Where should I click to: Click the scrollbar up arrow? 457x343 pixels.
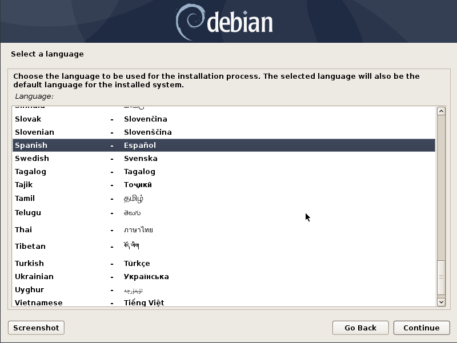(x=441, y=111)
